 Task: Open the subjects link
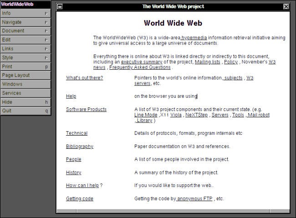coord(233,78)
